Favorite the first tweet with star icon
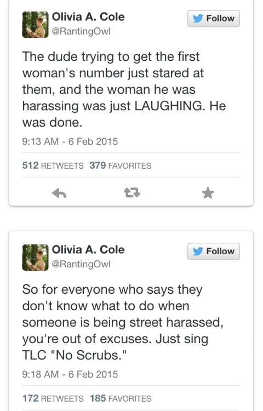Viewport: 263px width, 411px height. (x=208, y=193)
